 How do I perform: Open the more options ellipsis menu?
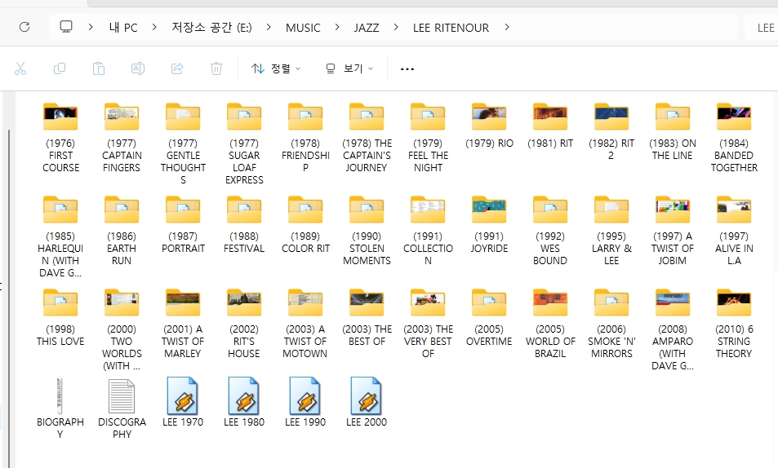(x=407, y=69)
